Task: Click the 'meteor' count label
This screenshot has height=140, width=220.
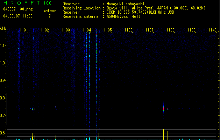Action: point(50,11)
